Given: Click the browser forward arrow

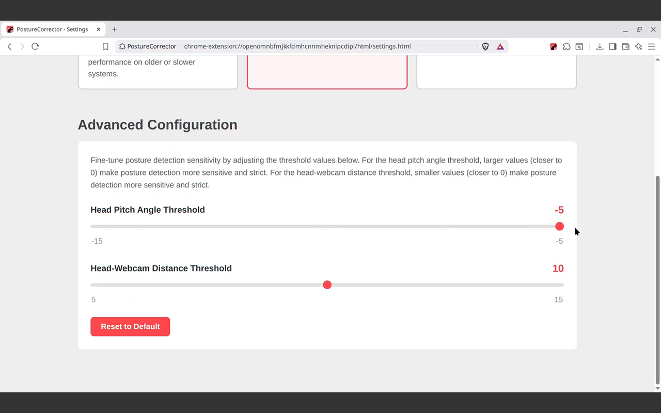Looking at the screenshot, I should point(22,46).
